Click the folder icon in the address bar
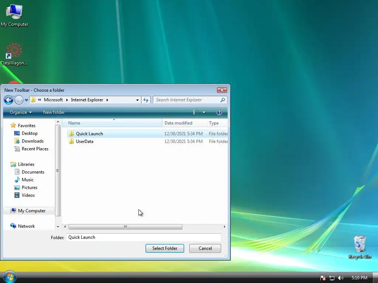Image resolution: width=378 pixels, height=283 pixels. point(33,100)
